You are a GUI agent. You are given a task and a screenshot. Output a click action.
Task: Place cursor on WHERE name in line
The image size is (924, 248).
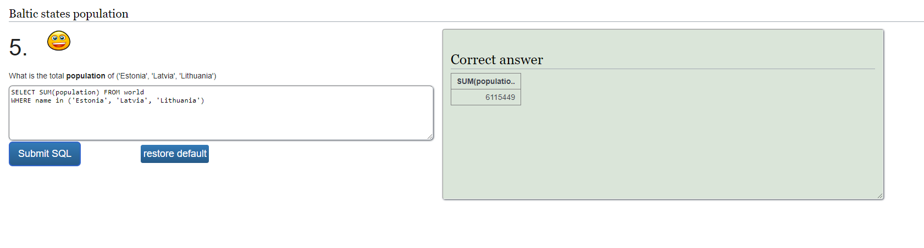point(108,100)
